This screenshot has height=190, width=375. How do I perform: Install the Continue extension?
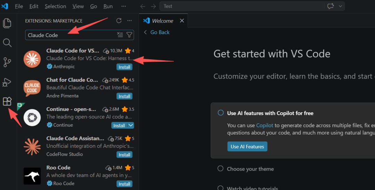(x=119, y=126)
